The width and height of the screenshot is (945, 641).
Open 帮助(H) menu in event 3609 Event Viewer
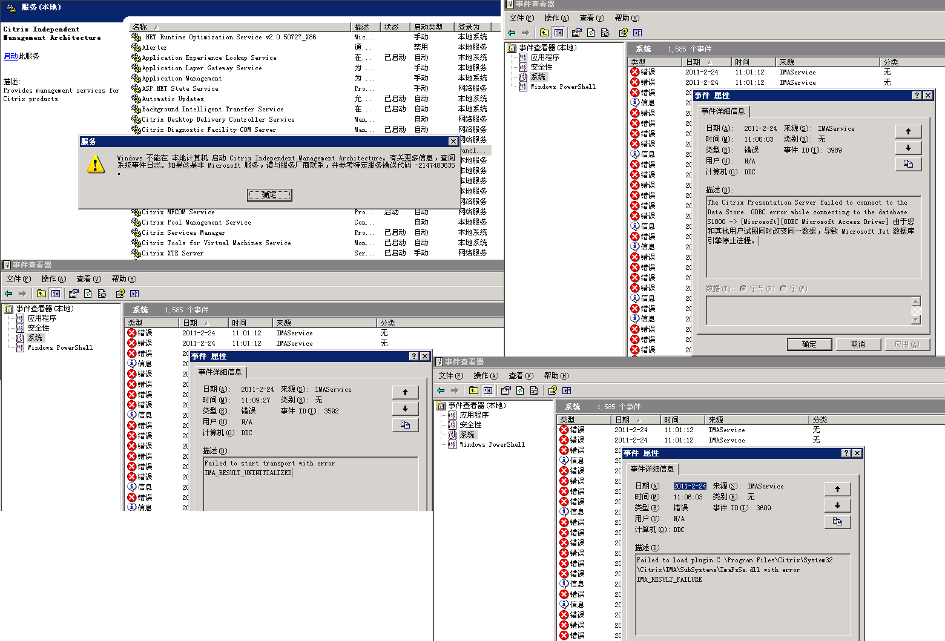556,376
